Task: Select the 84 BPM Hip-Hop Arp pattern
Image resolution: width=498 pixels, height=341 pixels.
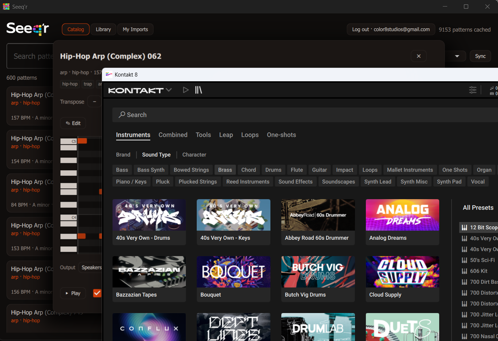Action: (x=30, y=193)
